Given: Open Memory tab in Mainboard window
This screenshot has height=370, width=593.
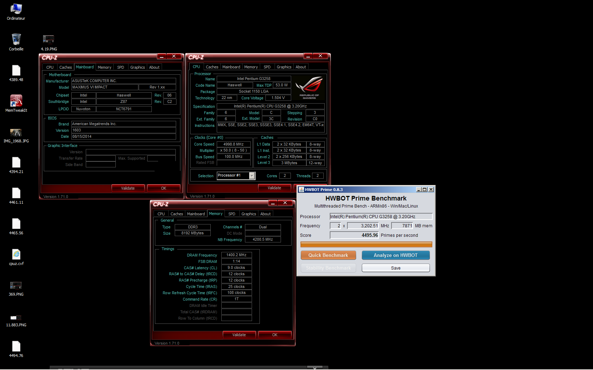Looking at the screenshot, I should [x=104, y=67].
